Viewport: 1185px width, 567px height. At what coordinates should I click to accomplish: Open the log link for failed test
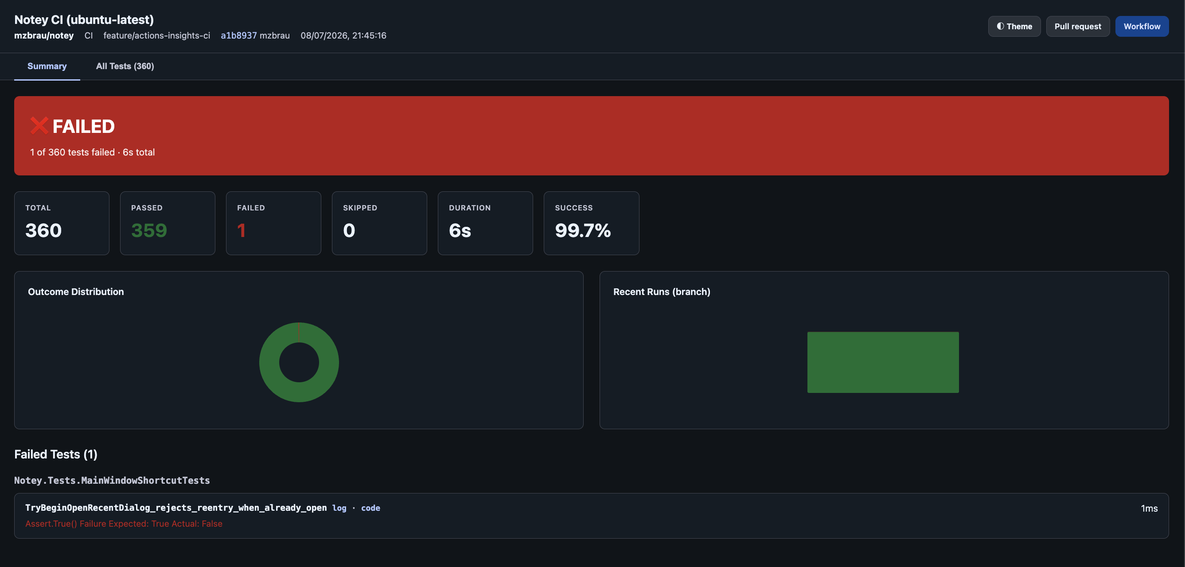pos(339,508)
